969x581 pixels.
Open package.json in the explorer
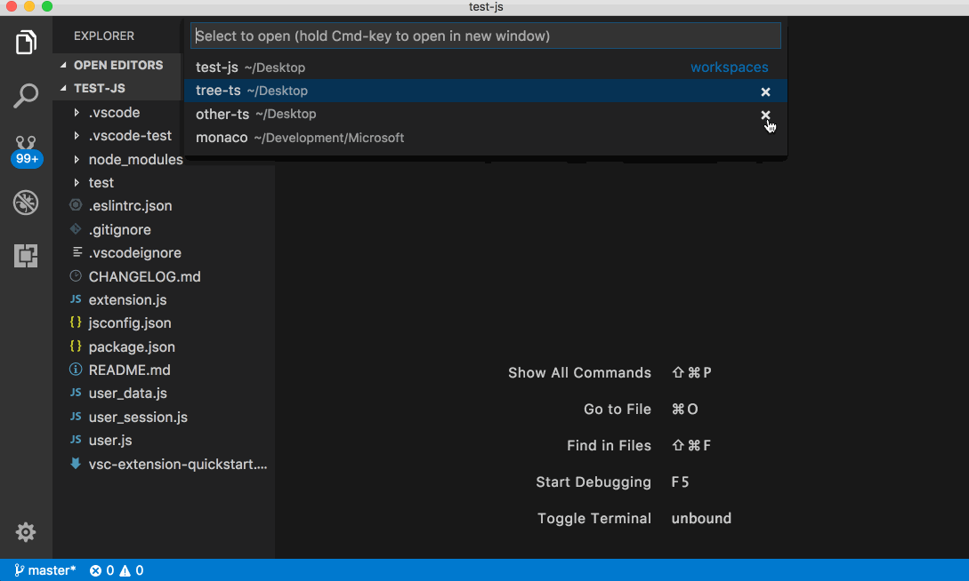(x=132, y=347)
